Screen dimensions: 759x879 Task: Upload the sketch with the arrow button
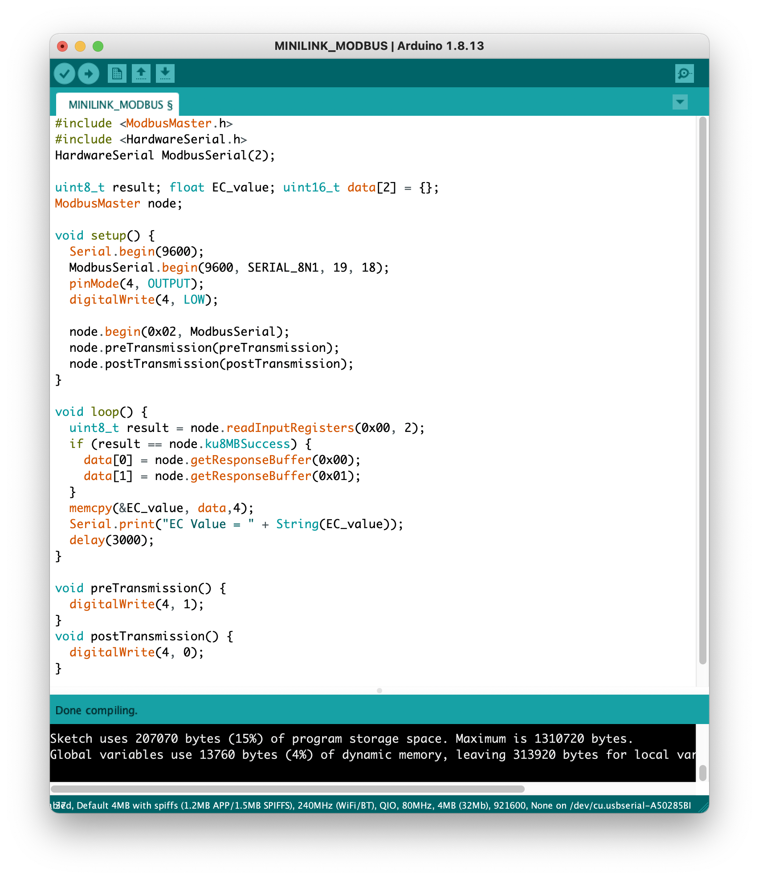(x=89, y=73)
